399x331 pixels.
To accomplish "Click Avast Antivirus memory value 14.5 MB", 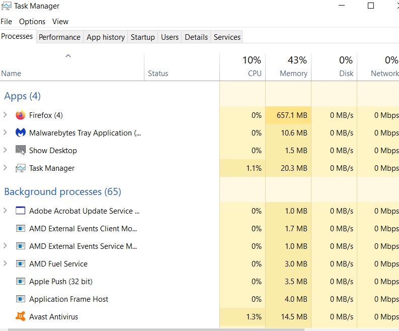I will point(294,317).
